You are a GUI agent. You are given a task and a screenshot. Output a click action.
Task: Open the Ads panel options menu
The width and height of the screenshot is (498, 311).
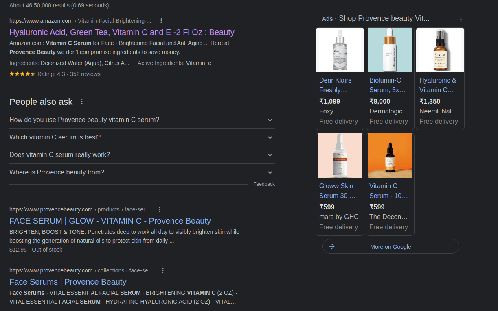pyautogui.click(x=461, y=19)
